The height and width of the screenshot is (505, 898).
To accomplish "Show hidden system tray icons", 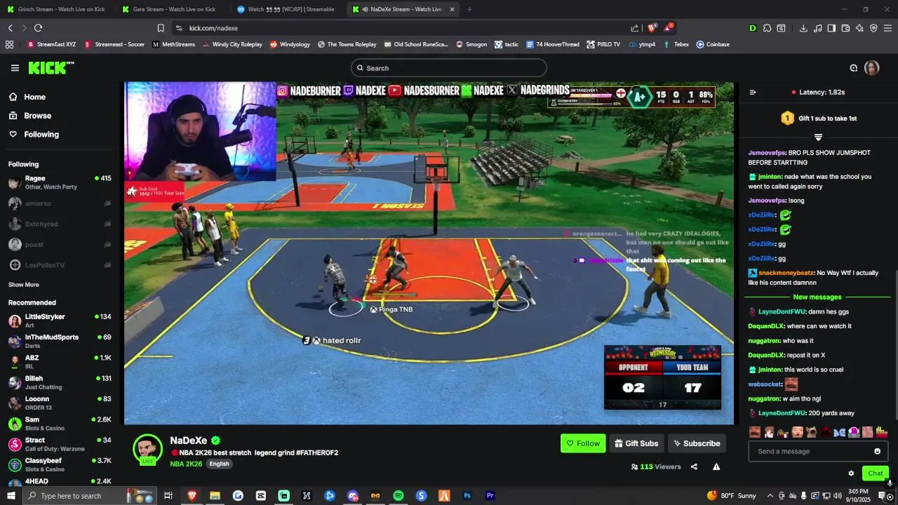I will point(770,496).
